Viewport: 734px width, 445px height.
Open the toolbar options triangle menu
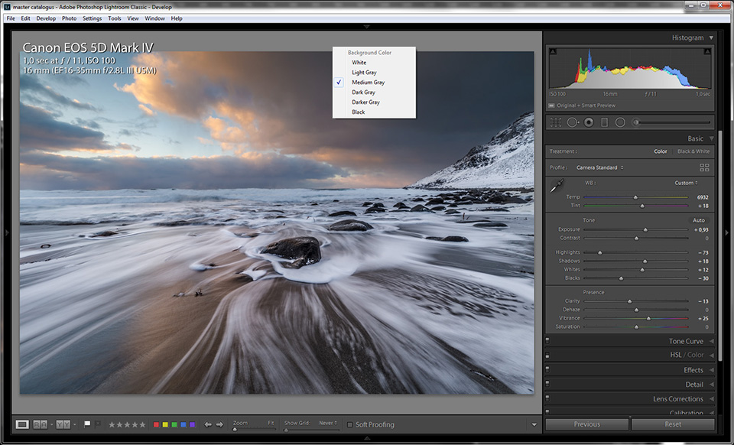click(534, 425)
